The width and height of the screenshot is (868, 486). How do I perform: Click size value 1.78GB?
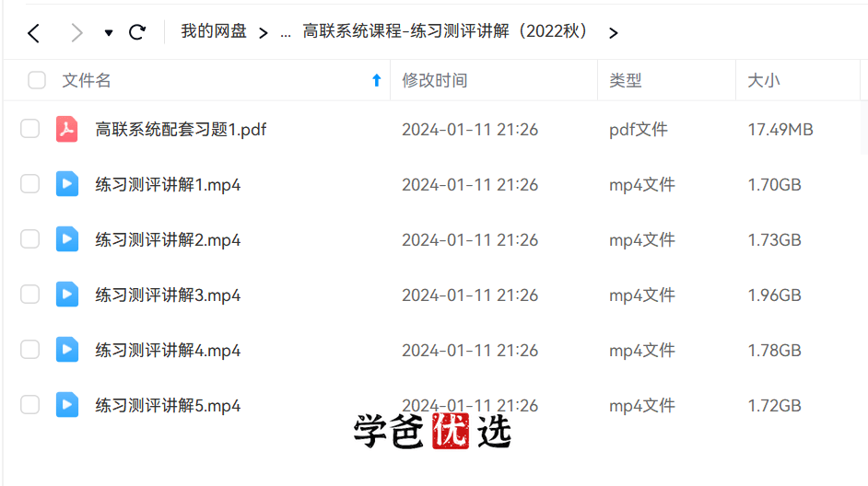tap(774, 351)
